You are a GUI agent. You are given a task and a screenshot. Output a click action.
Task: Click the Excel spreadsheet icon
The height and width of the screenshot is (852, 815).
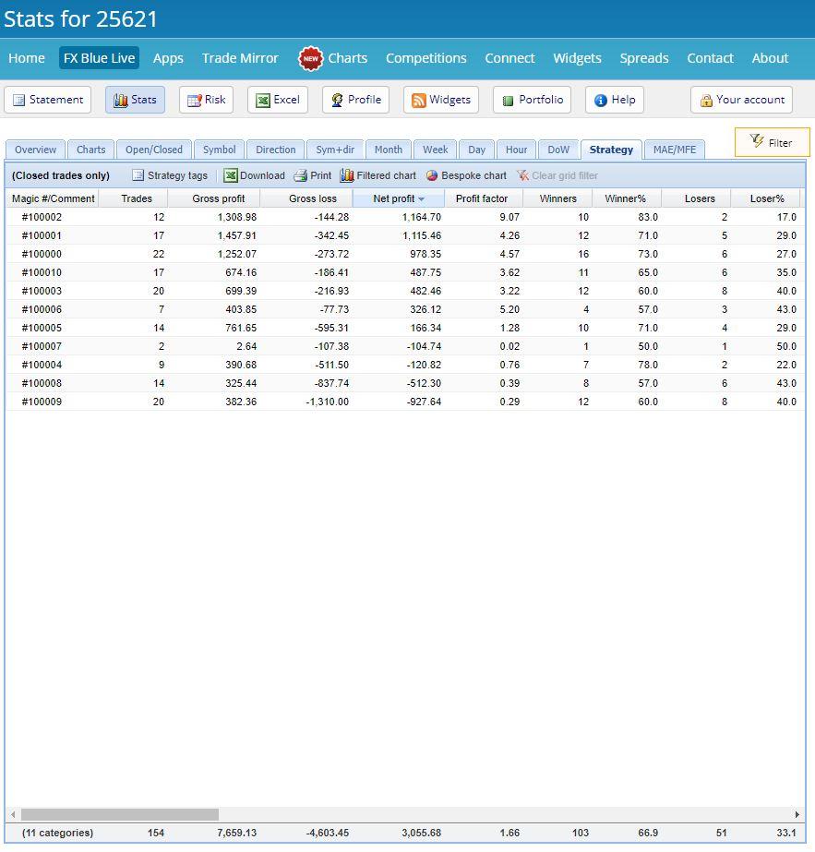point(263,100)
